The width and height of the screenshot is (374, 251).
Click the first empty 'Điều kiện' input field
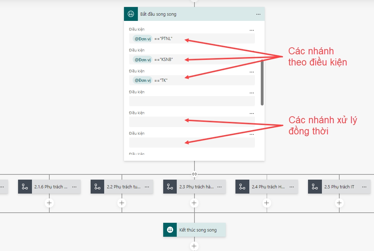tap(192, 101)
